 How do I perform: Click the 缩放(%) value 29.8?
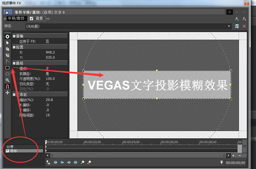pyautogui.click(x=49, y=100)
